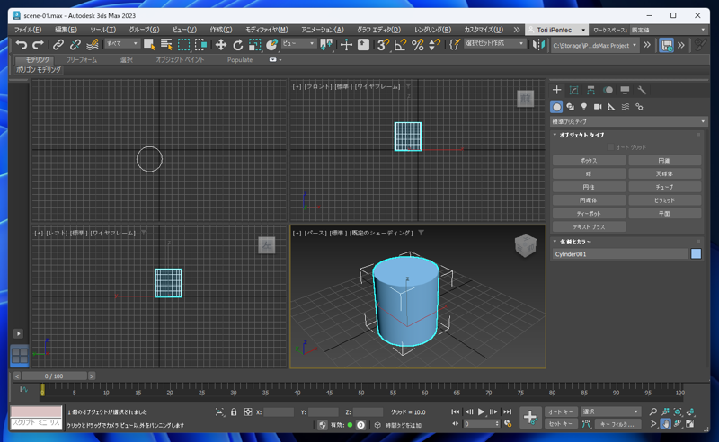
Task: Select Lights category icon
Action: [x=583, y=107]
